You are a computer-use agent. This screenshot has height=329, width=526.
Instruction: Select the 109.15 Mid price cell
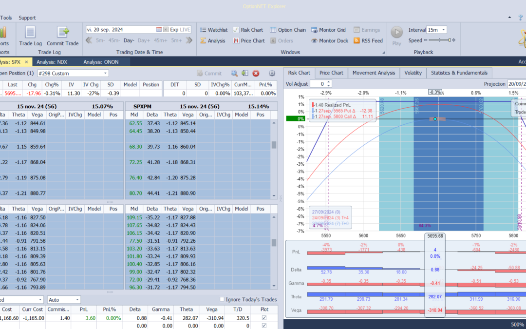point(134,217)
